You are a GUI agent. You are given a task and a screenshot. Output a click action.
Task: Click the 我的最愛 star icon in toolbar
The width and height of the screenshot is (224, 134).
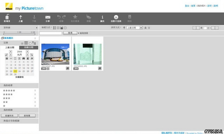point(75,17)
